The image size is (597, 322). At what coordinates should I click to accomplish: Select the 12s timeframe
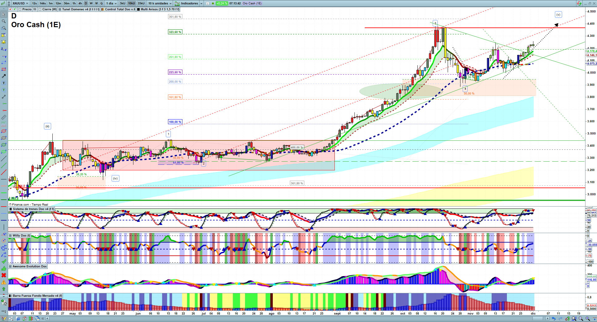pyautogui.click(x=34, y=3)
